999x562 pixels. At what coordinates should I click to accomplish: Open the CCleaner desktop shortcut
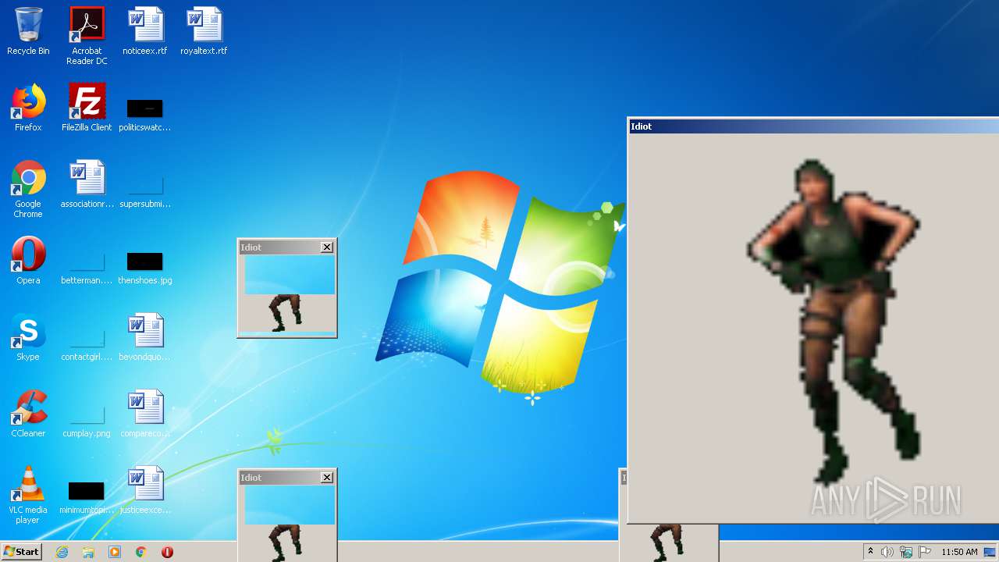[x=28, y=414]
